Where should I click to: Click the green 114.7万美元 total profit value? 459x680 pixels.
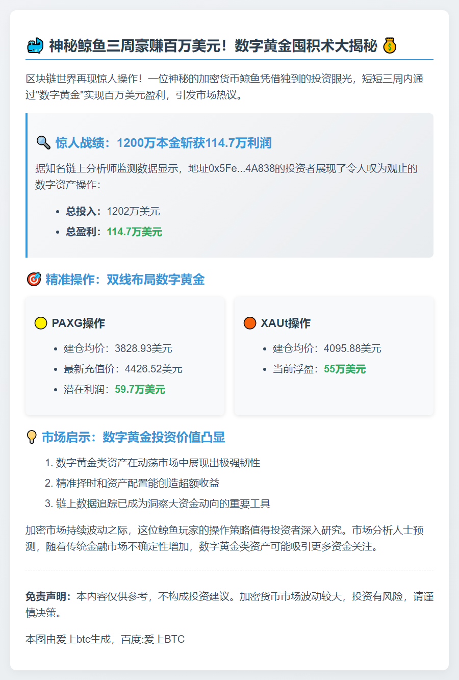point(134,232)
